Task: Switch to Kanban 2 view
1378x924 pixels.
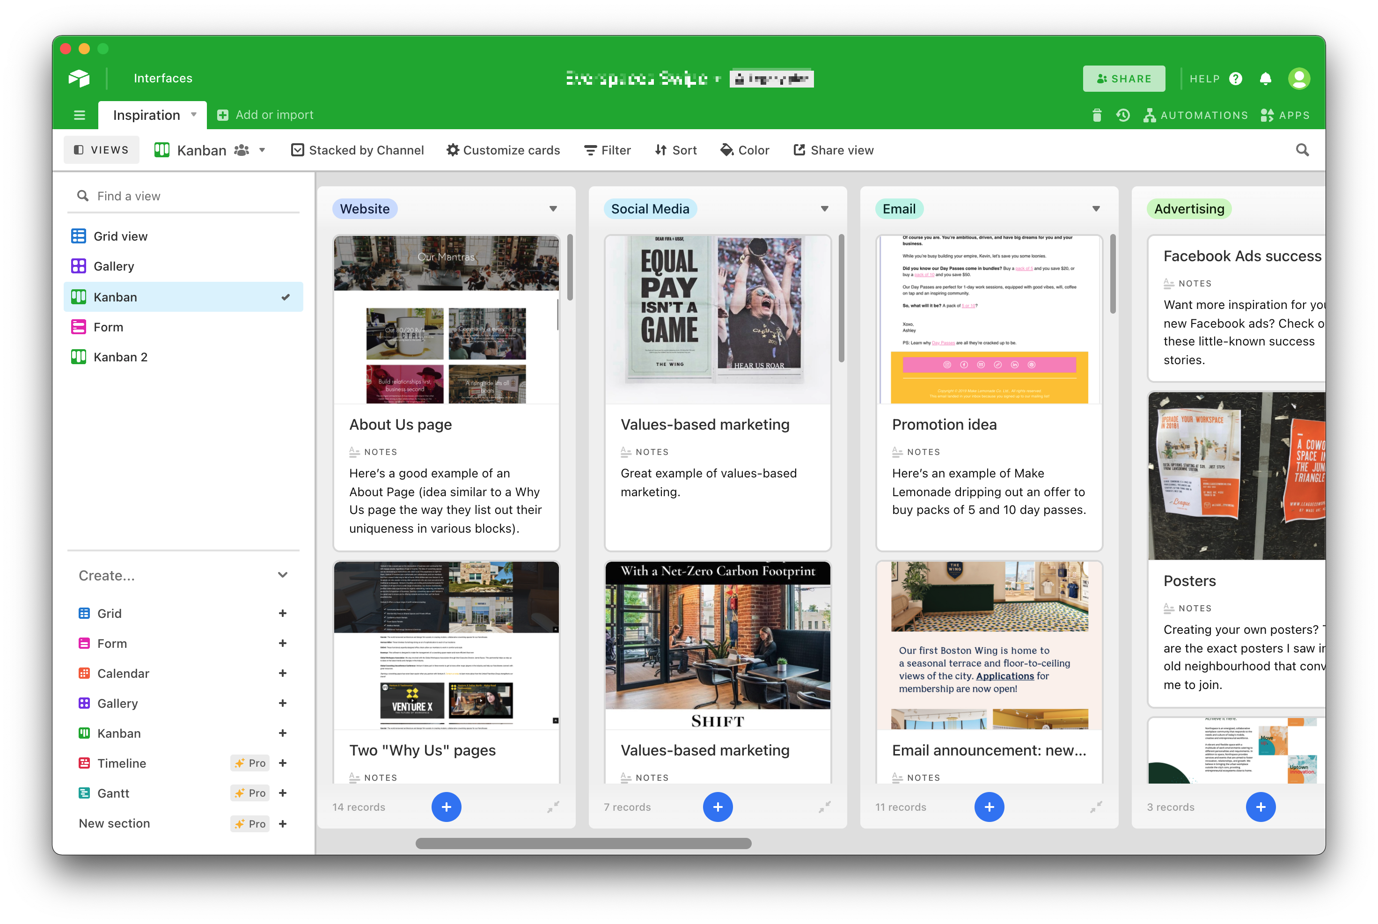Action: coord(183,357)
